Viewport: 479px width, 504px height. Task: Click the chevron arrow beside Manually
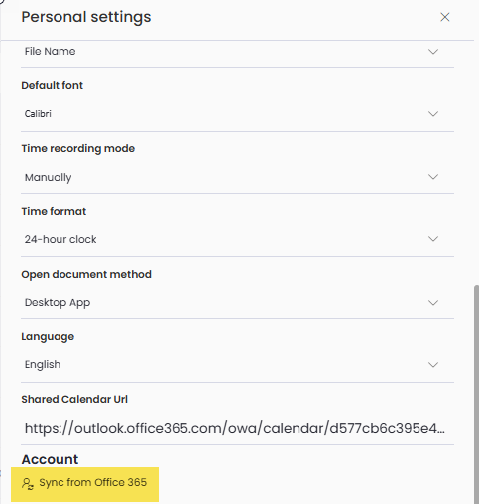(433, 177)
